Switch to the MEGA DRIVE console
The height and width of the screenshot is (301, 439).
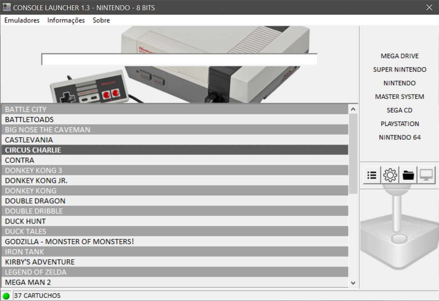coord(400,56)
